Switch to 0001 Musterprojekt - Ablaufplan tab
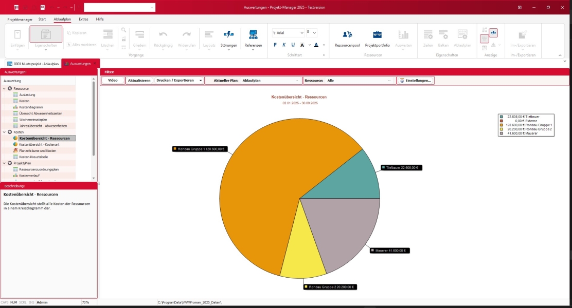 pos(33,64)
